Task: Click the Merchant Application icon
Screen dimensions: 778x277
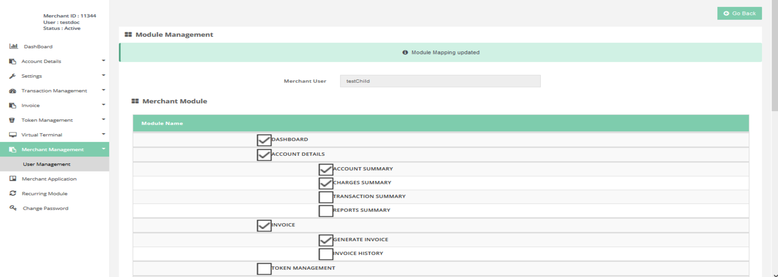Action: click(x=13, y=179)
